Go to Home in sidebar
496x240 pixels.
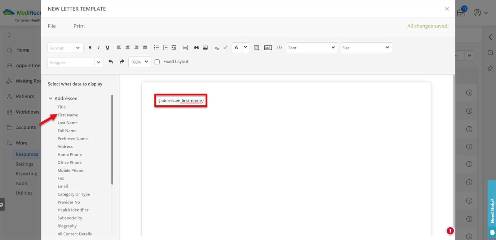(x=23, y=50)
